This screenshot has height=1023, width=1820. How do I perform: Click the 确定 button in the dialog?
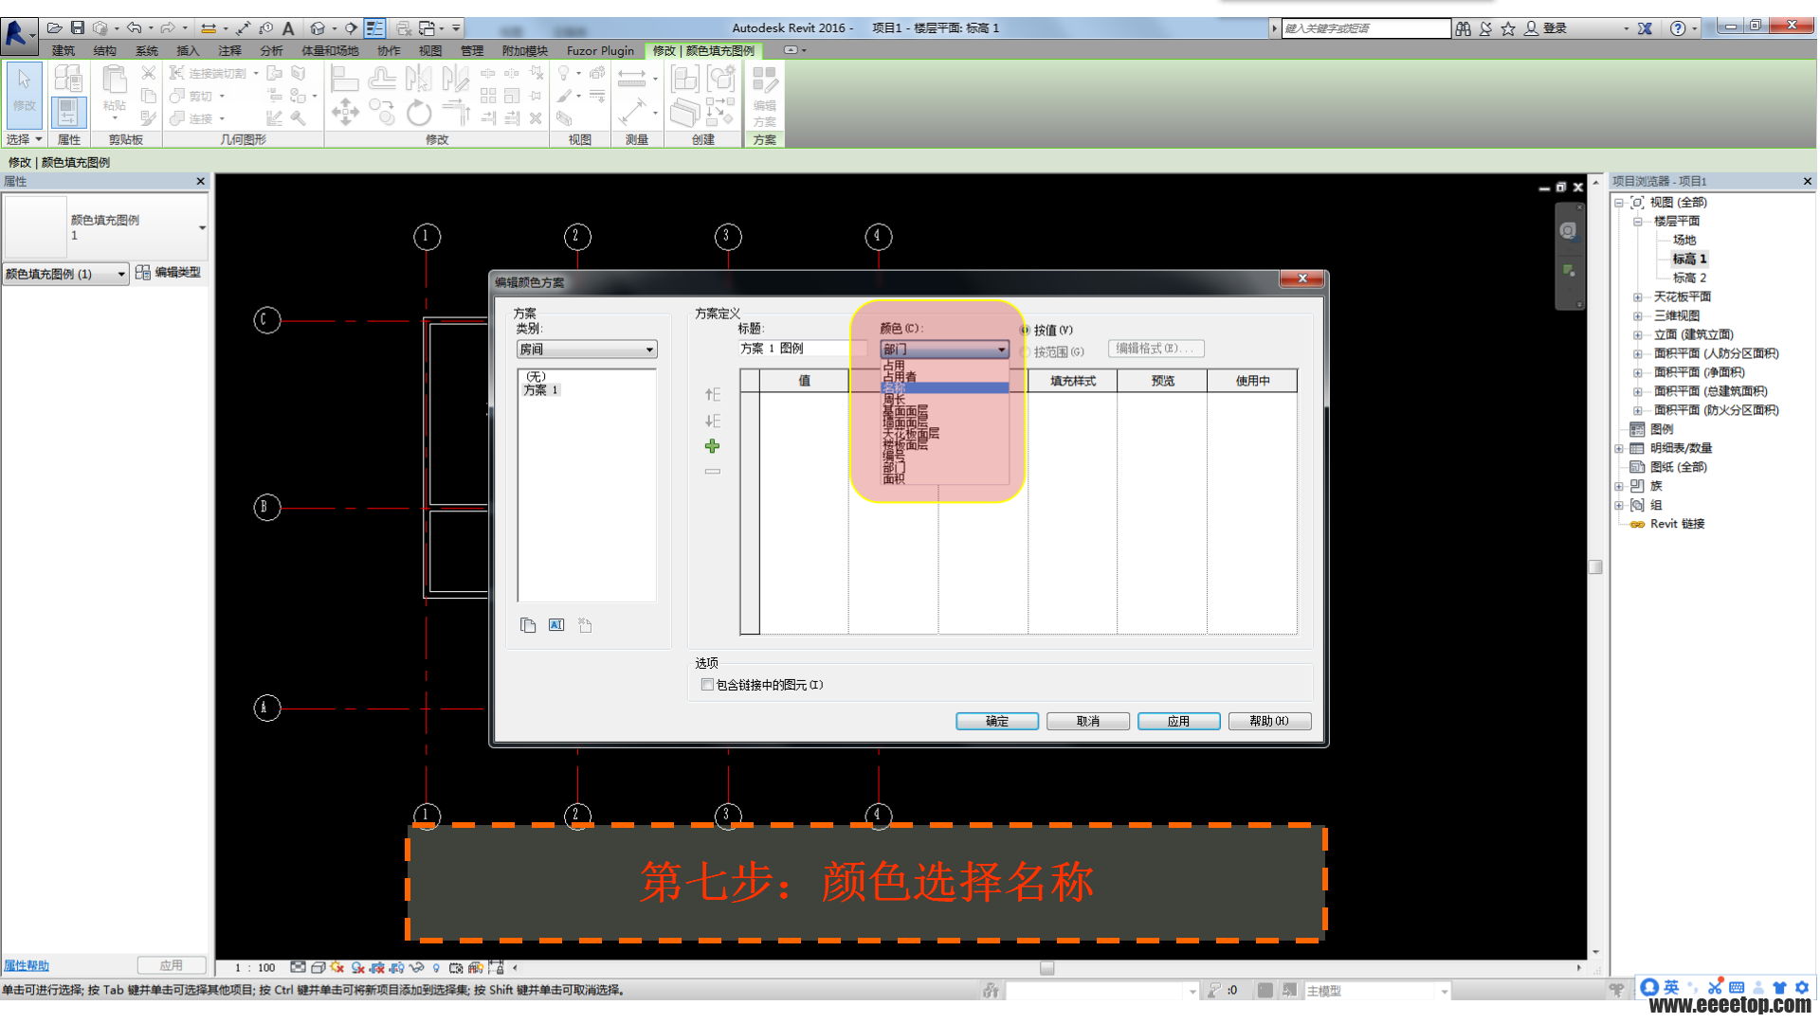(997, 721)
